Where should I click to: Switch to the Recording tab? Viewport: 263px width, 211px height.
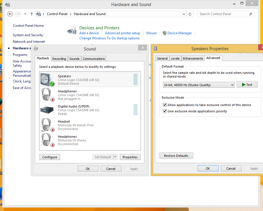pyautogui.click(x=59, y=58)
